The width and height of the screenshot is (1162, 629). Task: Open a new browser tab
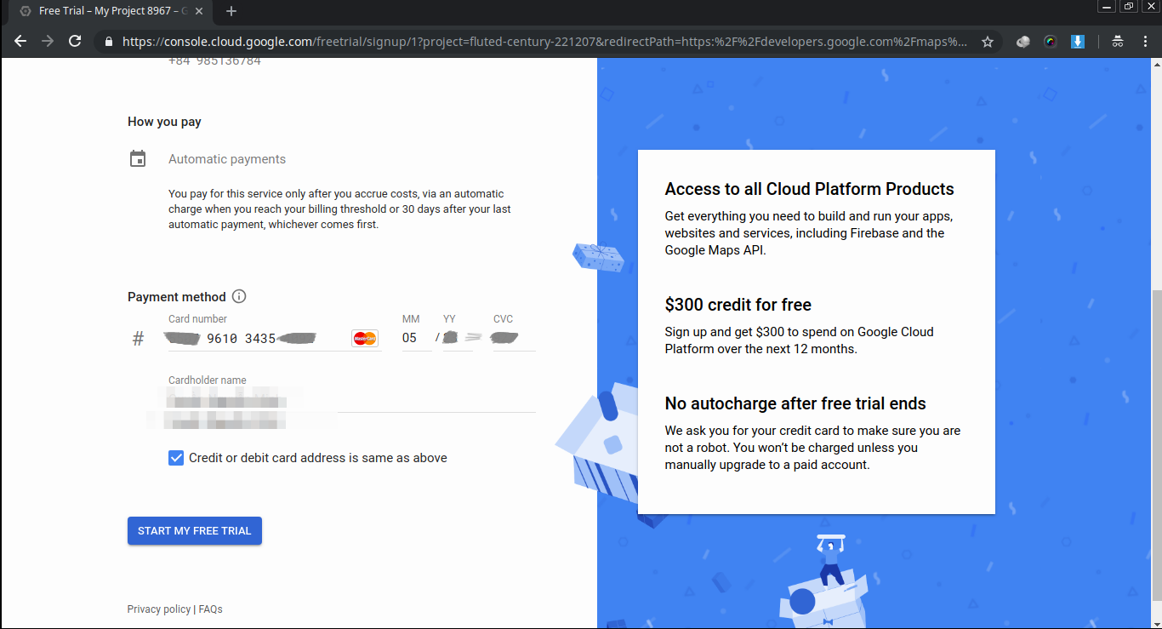[231, 11]
